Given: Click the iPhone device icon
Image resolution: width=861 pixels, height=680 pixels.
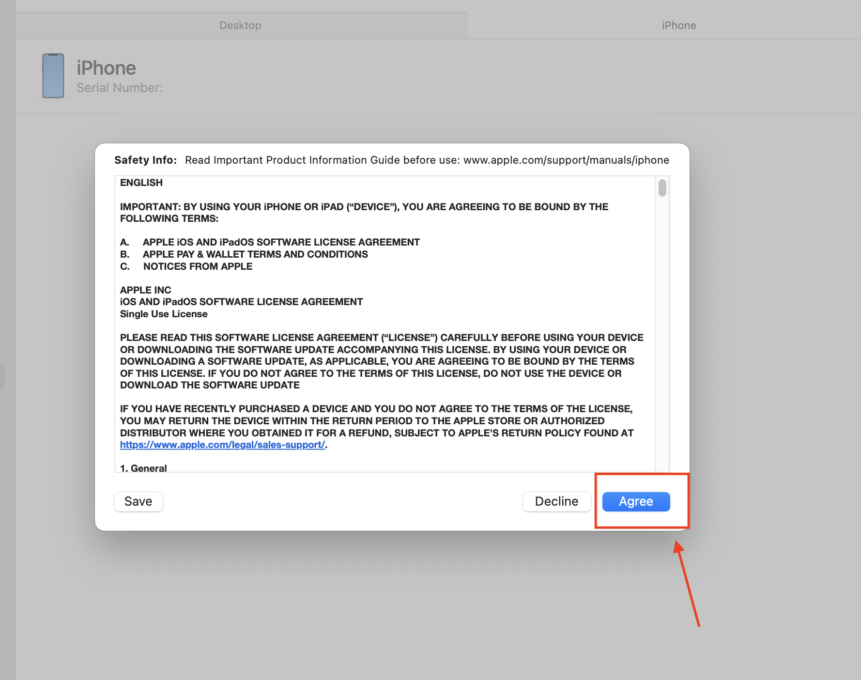Looking at the screenshot, I should (x=53, y=76).
